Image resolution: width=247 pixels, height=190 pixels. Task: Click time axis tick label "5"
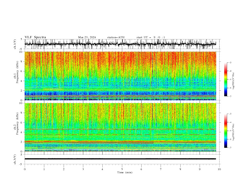(x=122, y=169)
